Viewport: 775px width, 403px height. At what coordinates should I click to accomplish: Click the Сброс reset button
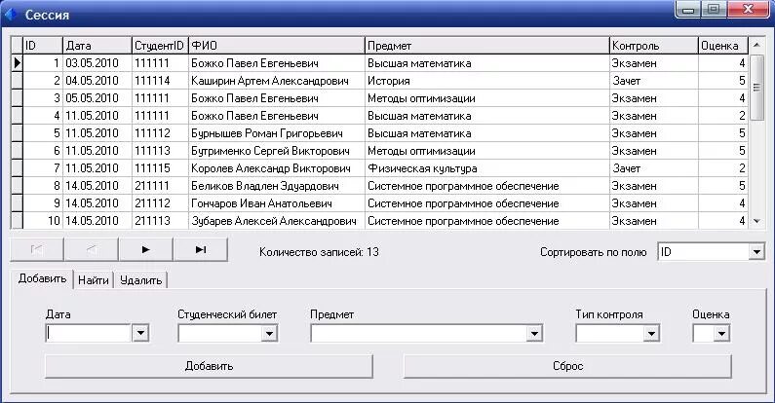[567, 366]
